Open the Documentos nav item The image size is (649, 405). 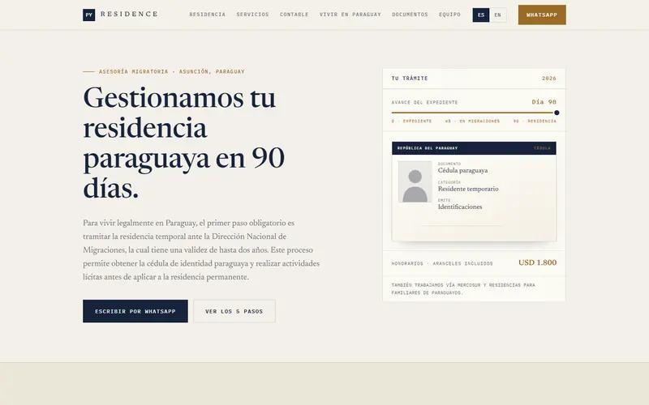coord(410,15)
